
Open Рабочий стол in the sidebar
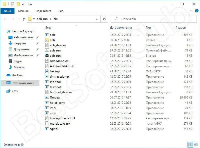(x=23, y=37)
